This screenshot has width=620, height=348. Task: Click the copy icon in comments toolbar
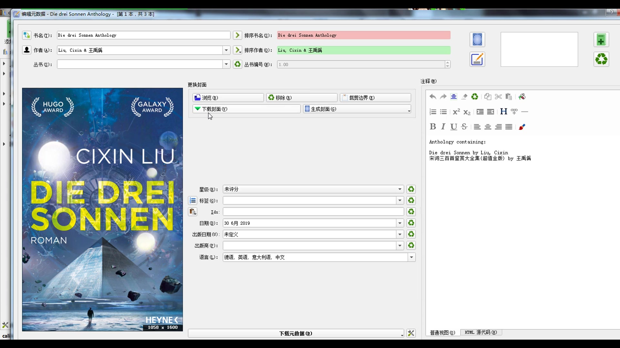(488, 97)
